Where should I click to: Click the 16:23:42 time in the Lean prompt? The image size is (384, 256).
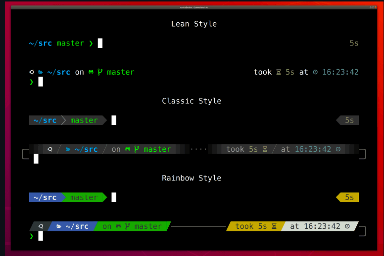point(340,72)
